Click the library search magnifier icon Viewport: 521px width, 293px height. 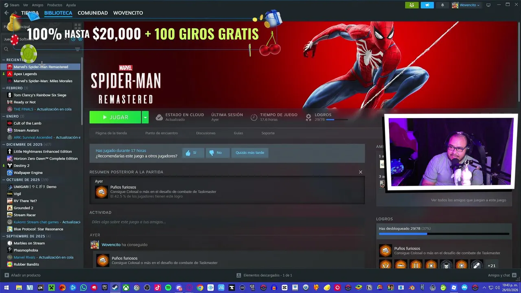click(6, 49)
